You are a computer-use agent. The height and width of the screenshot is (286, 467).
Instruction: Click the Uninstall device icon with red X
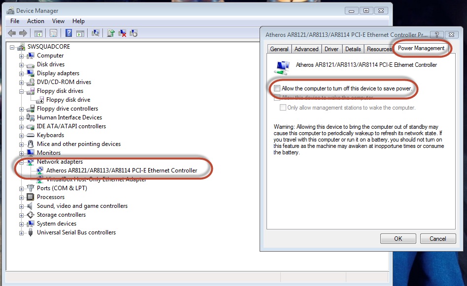point(122,33)
